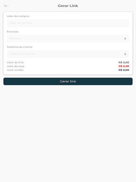Click the grey Telefone do cliente placeholder text

[x=22, y=54]
